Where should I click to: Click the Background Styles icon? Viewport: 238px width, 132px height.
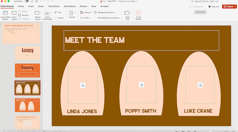coord(95,13)
